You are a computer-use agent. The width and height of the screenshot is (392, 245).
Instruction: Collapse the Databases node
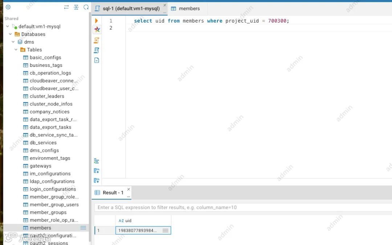pyautogui.click(x=10, y=34)
